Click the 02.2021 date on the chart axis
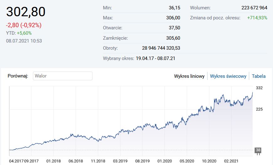The height and width of the screenshot is (165, 273). [232, 161]
